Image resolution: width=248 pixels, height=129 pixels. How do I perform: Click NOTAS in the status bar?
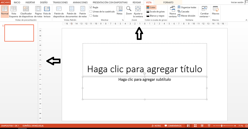(156, 126)
